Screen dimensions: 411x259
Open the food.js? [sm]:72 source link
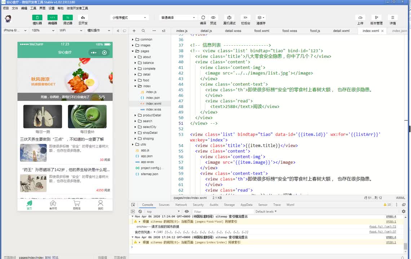coord(383,227)
